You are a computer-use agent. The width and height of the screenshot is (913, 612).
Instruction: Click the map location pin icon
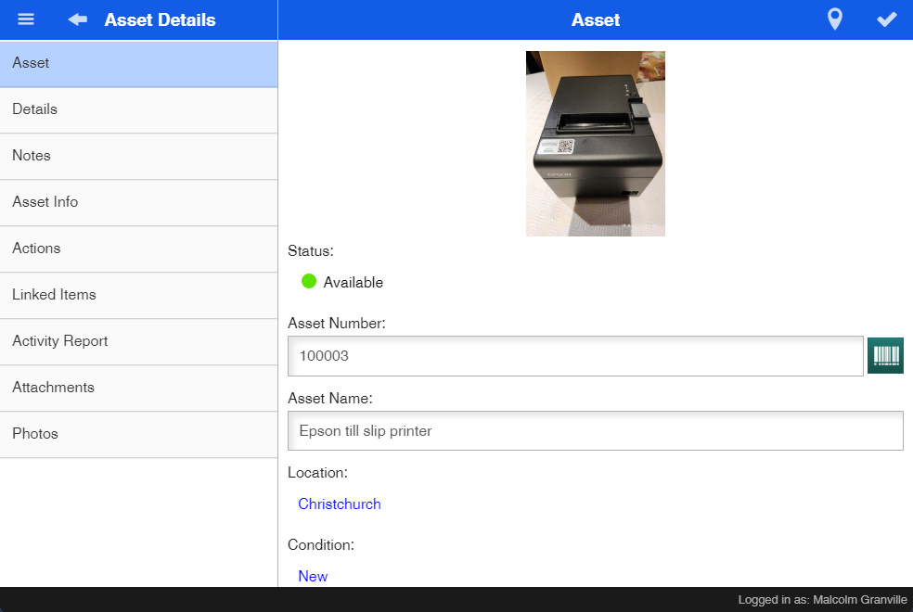point(835,19)
